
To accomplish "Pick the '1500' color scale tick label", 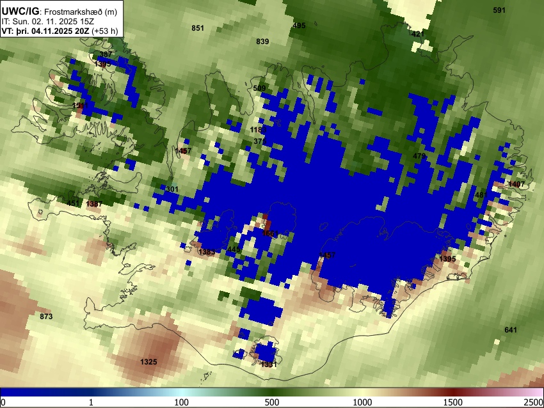I will [x=453, y=402].
